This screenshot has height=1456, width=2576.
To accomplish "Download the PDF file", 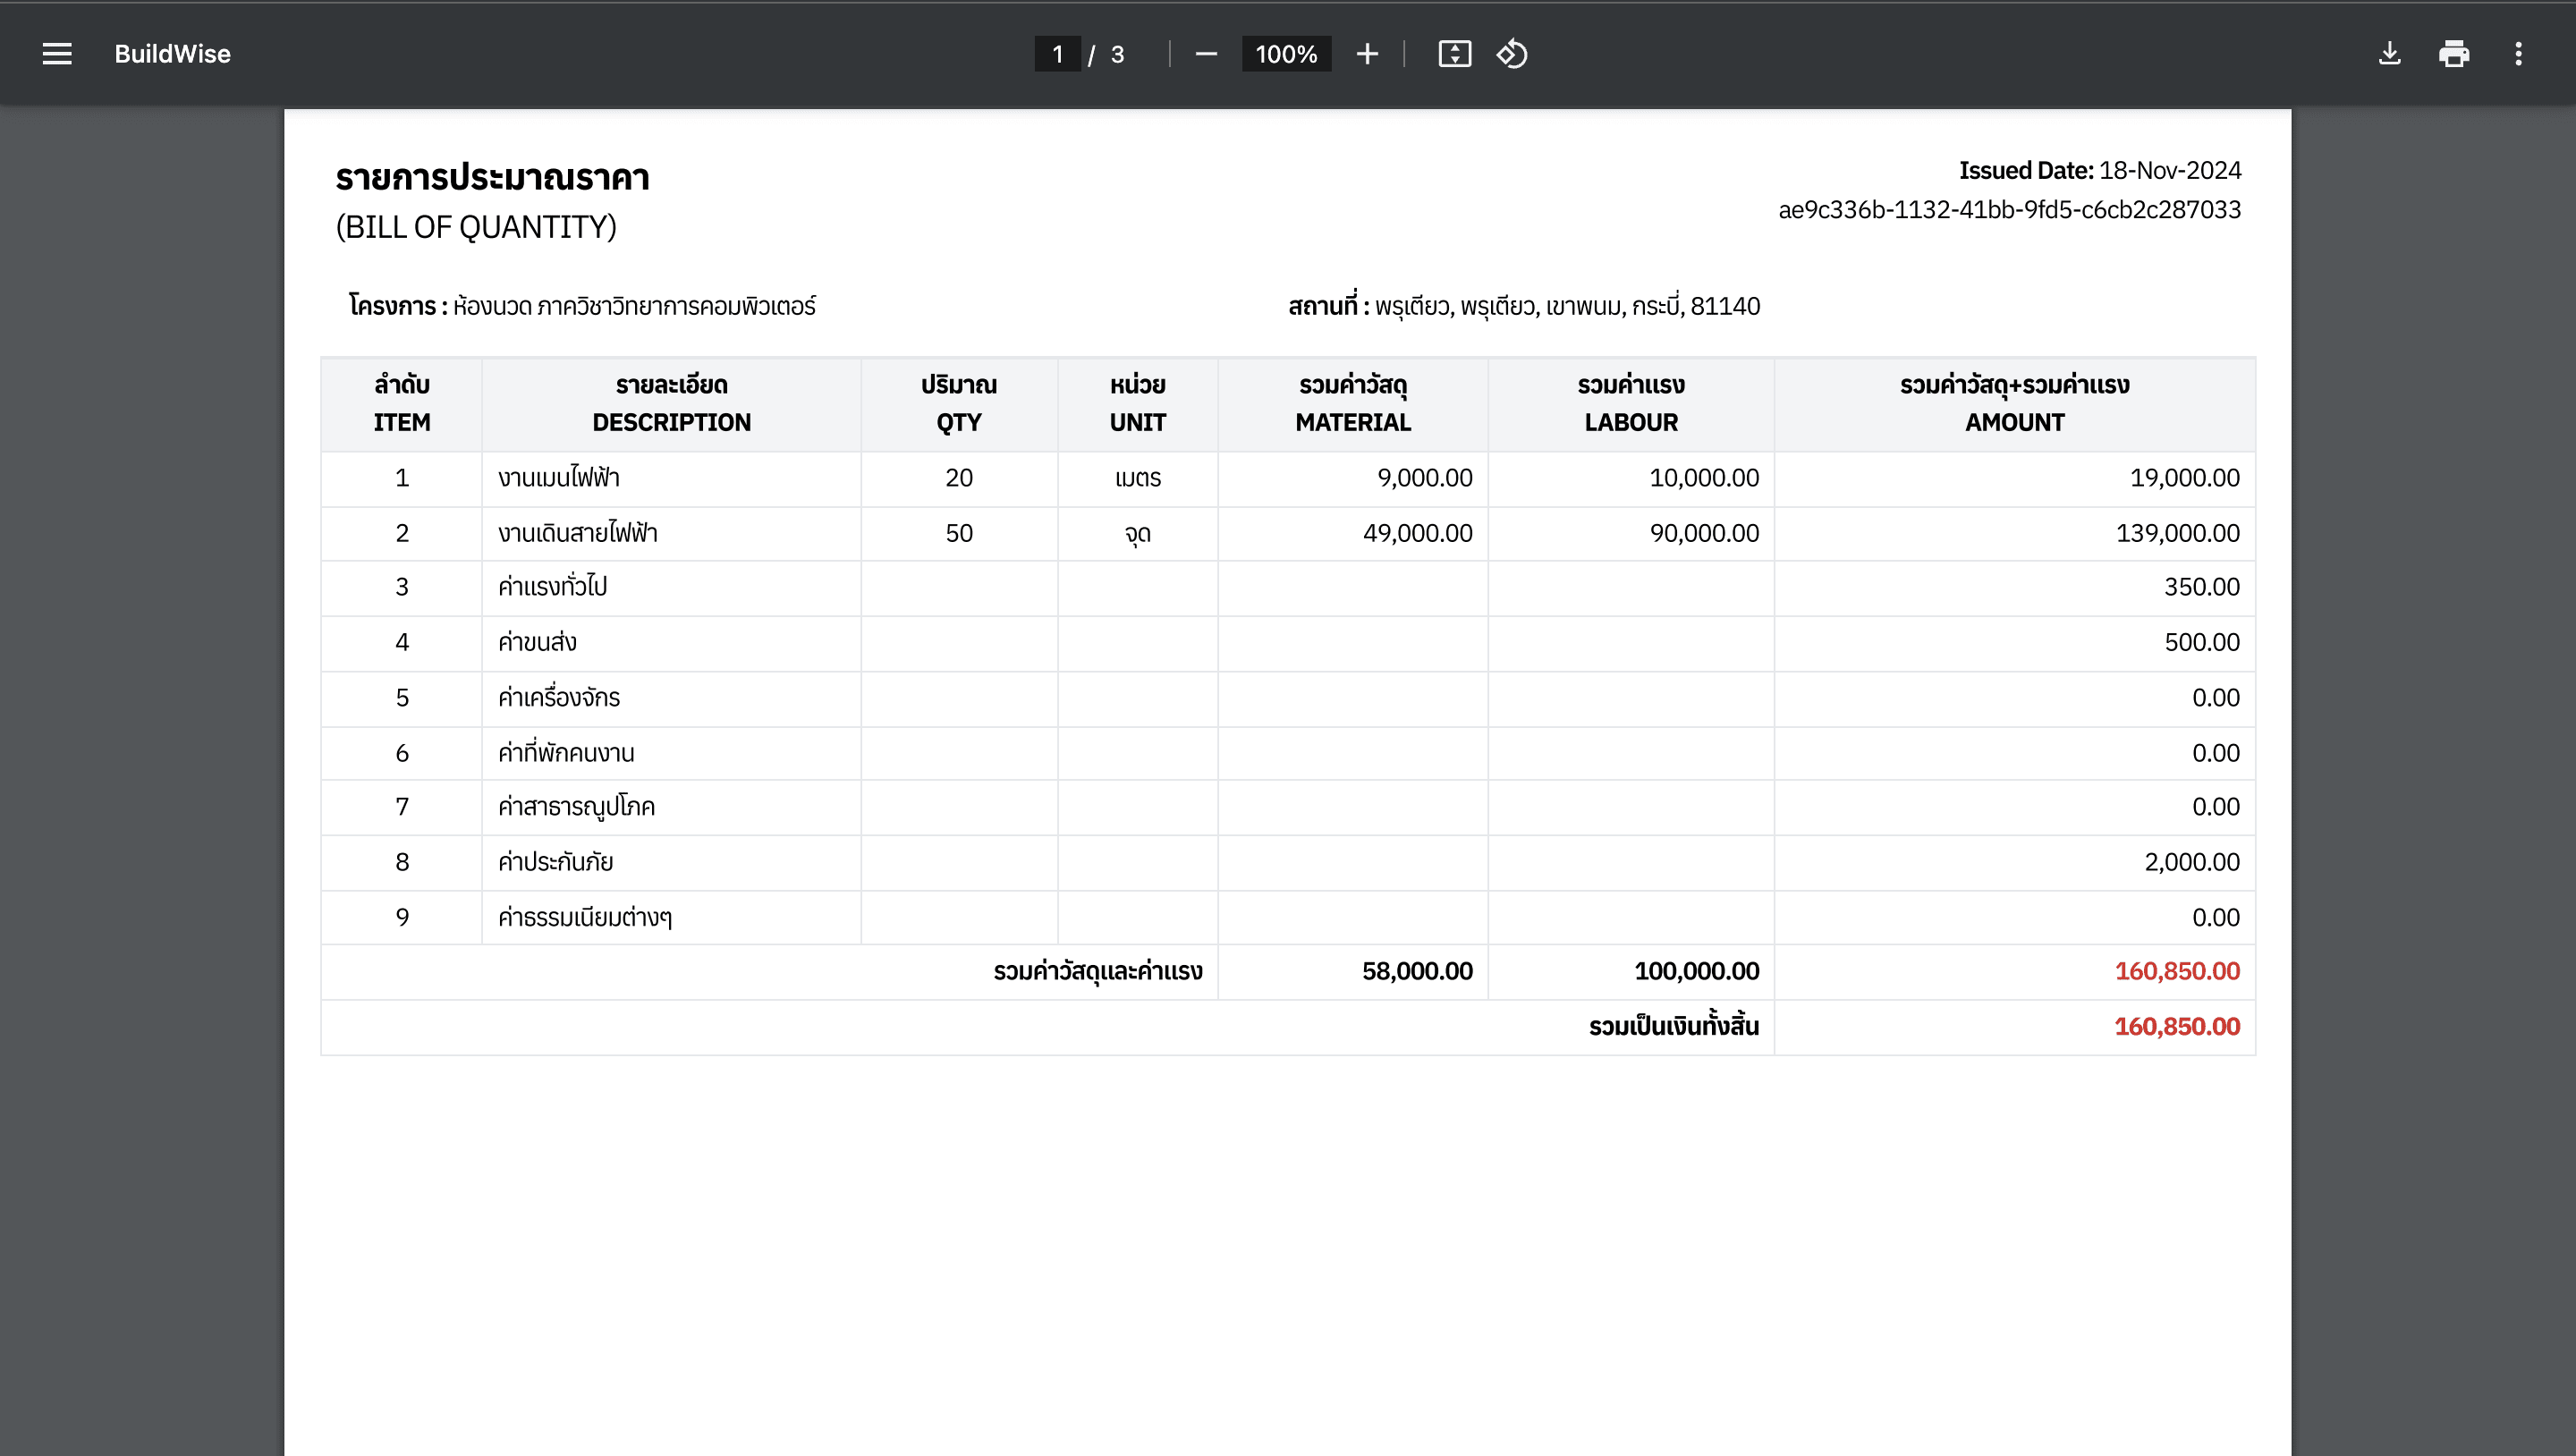I will click(2389, 54).
